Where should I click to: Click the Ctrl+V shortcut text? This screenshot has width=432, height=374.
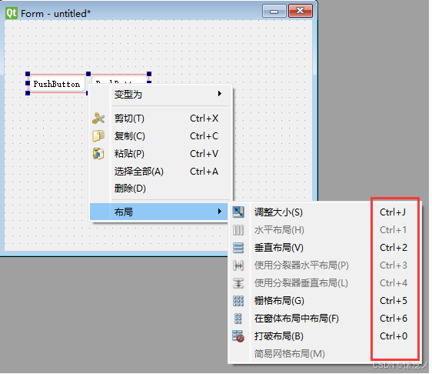[204, 154]
